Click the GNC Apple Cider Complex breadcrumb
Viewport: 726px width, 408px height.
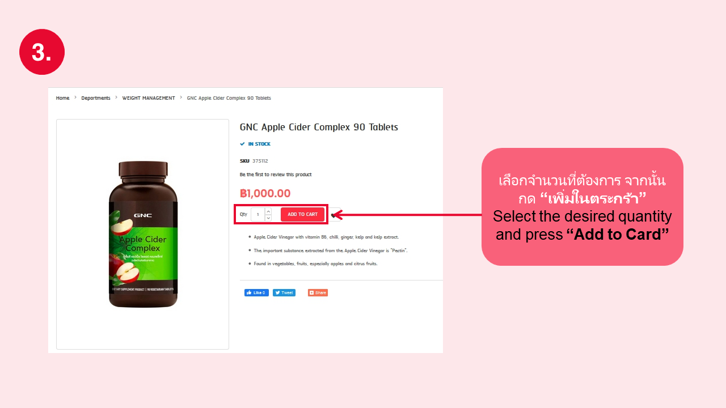tap(229, 98)
